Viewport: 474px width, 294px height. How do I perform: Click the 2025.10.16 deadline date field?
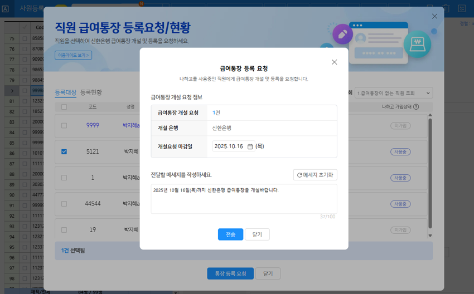(233, 146)
